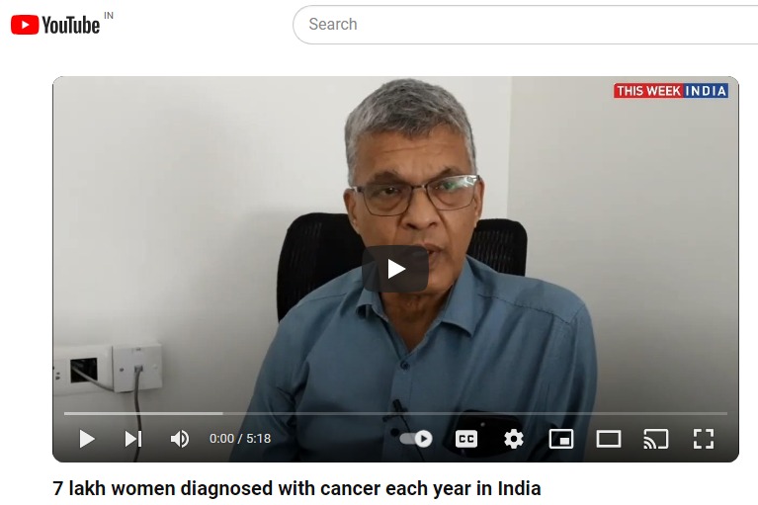The height and width of the screenshot is (505, 758).
Task: Click the speaker's face in the video frame
Action: point(413,203)
